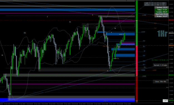The image size is (174, 105).
Task: Click the f day label on chart
Action: point(47,17)
